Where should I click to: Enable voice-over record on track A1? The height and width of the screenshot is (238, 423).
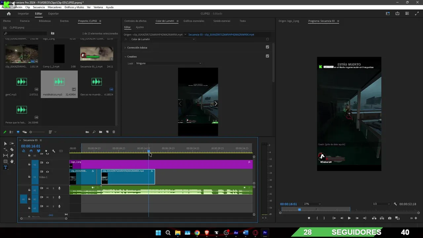(x=59, y=188)
